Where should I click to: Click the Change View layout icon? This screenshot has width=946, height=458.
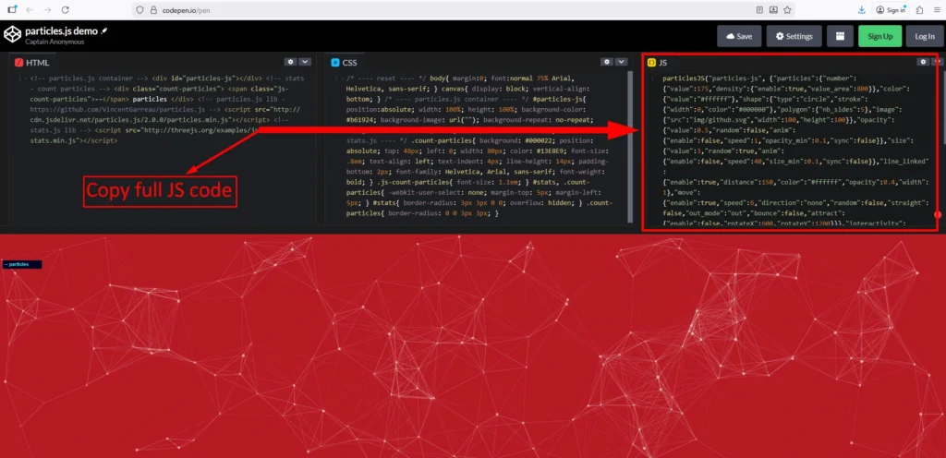[841, 36]
